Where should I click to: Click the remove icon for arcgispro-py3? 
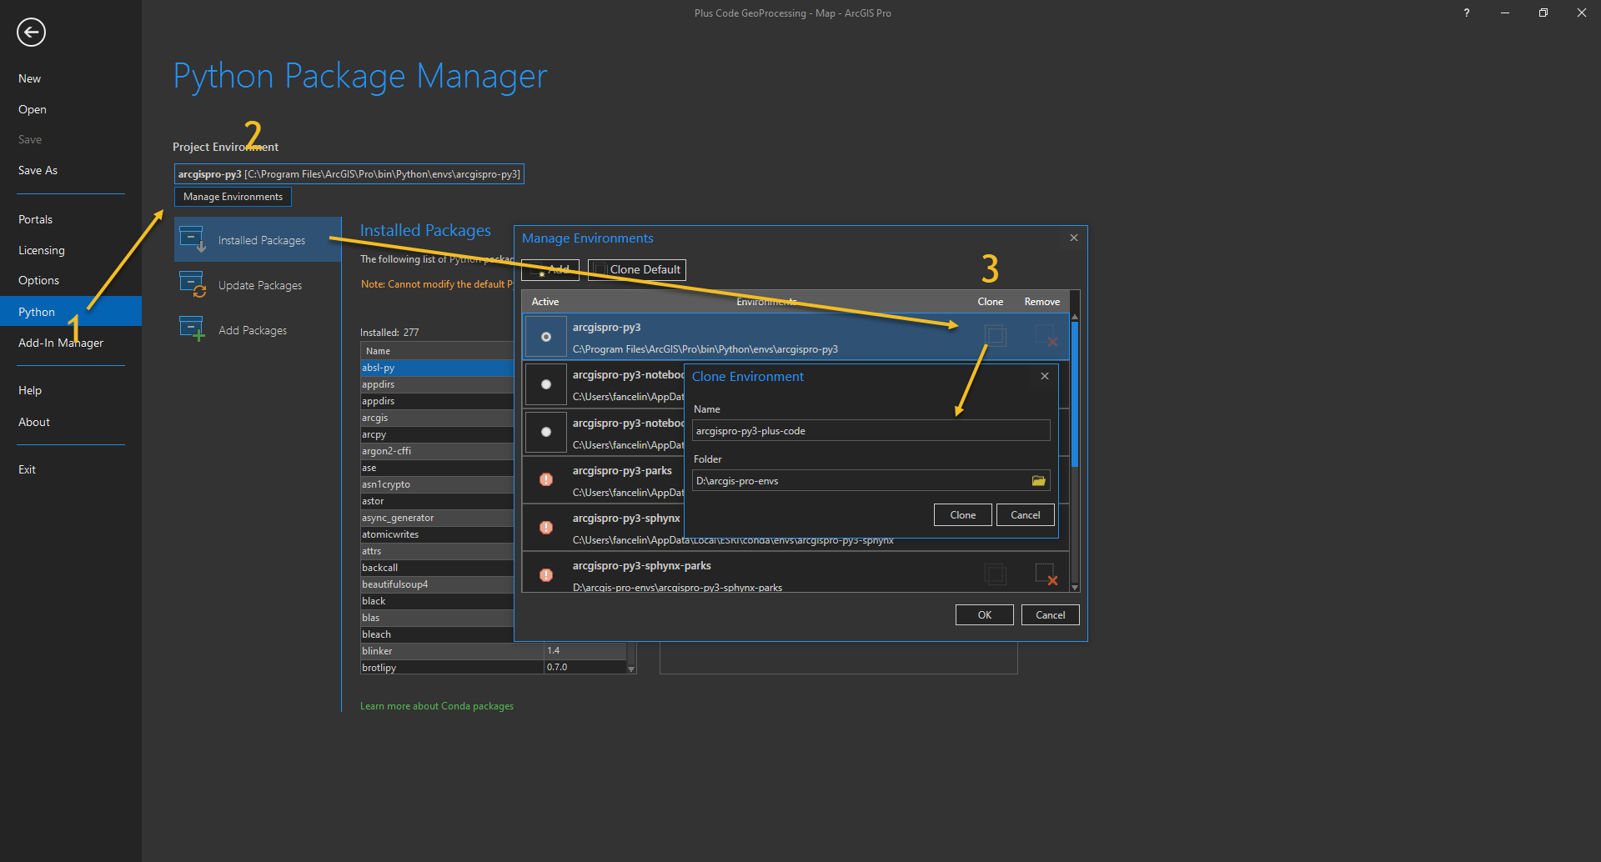pyautogui.click(x=1046, y=336)
